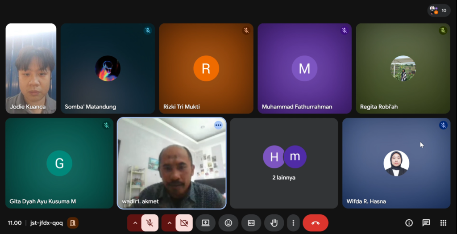Screen dimensions: 457x234
Task: Open the activities grid icon
Action: [x=443, y=223]
